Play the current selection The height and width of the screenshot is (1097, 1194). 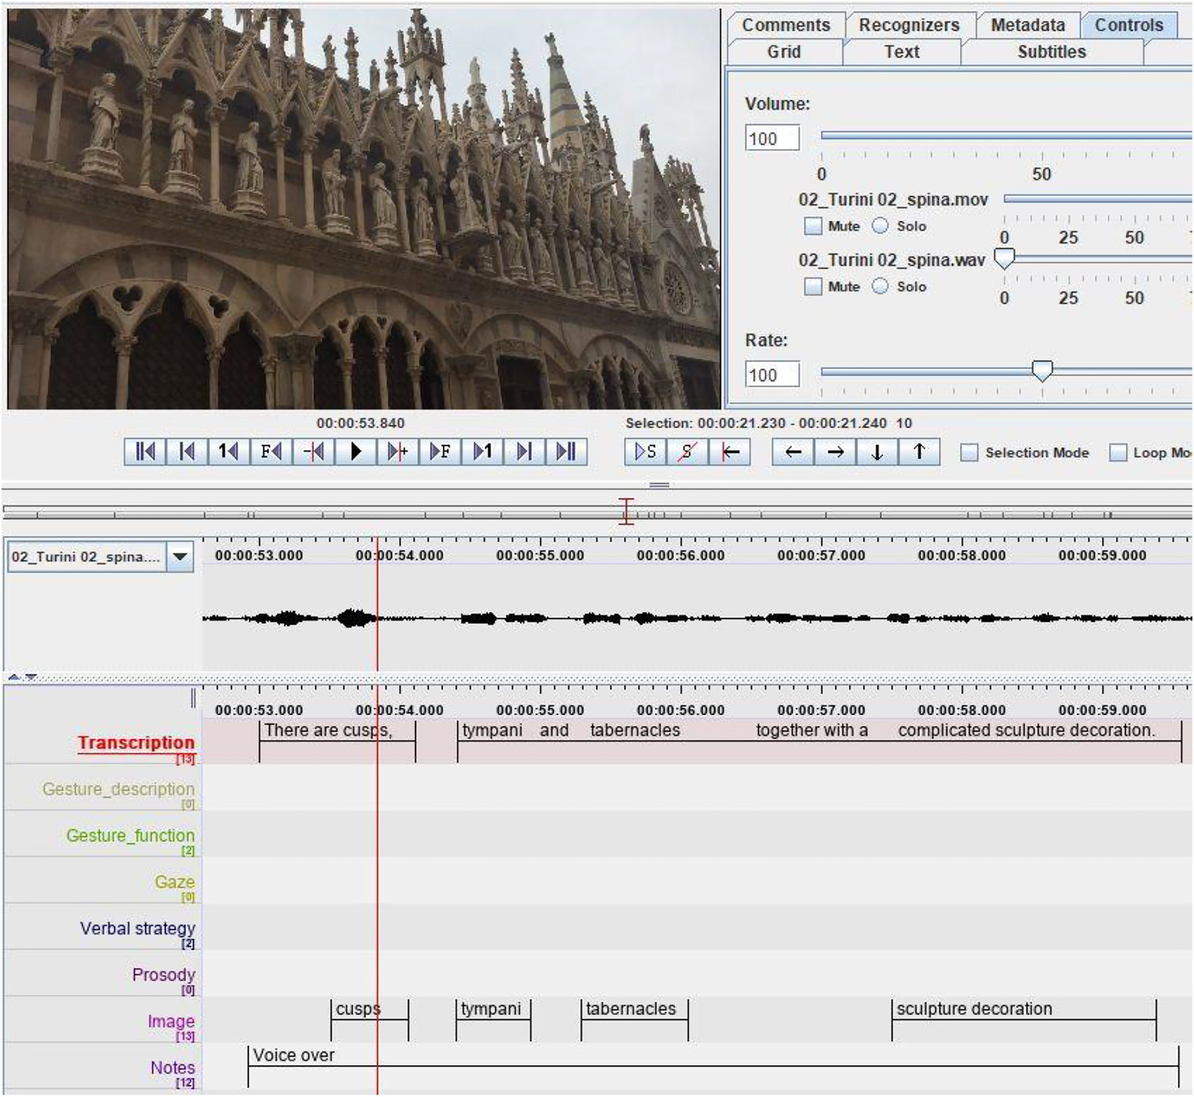pyautogui.click(x=645, y=452)
